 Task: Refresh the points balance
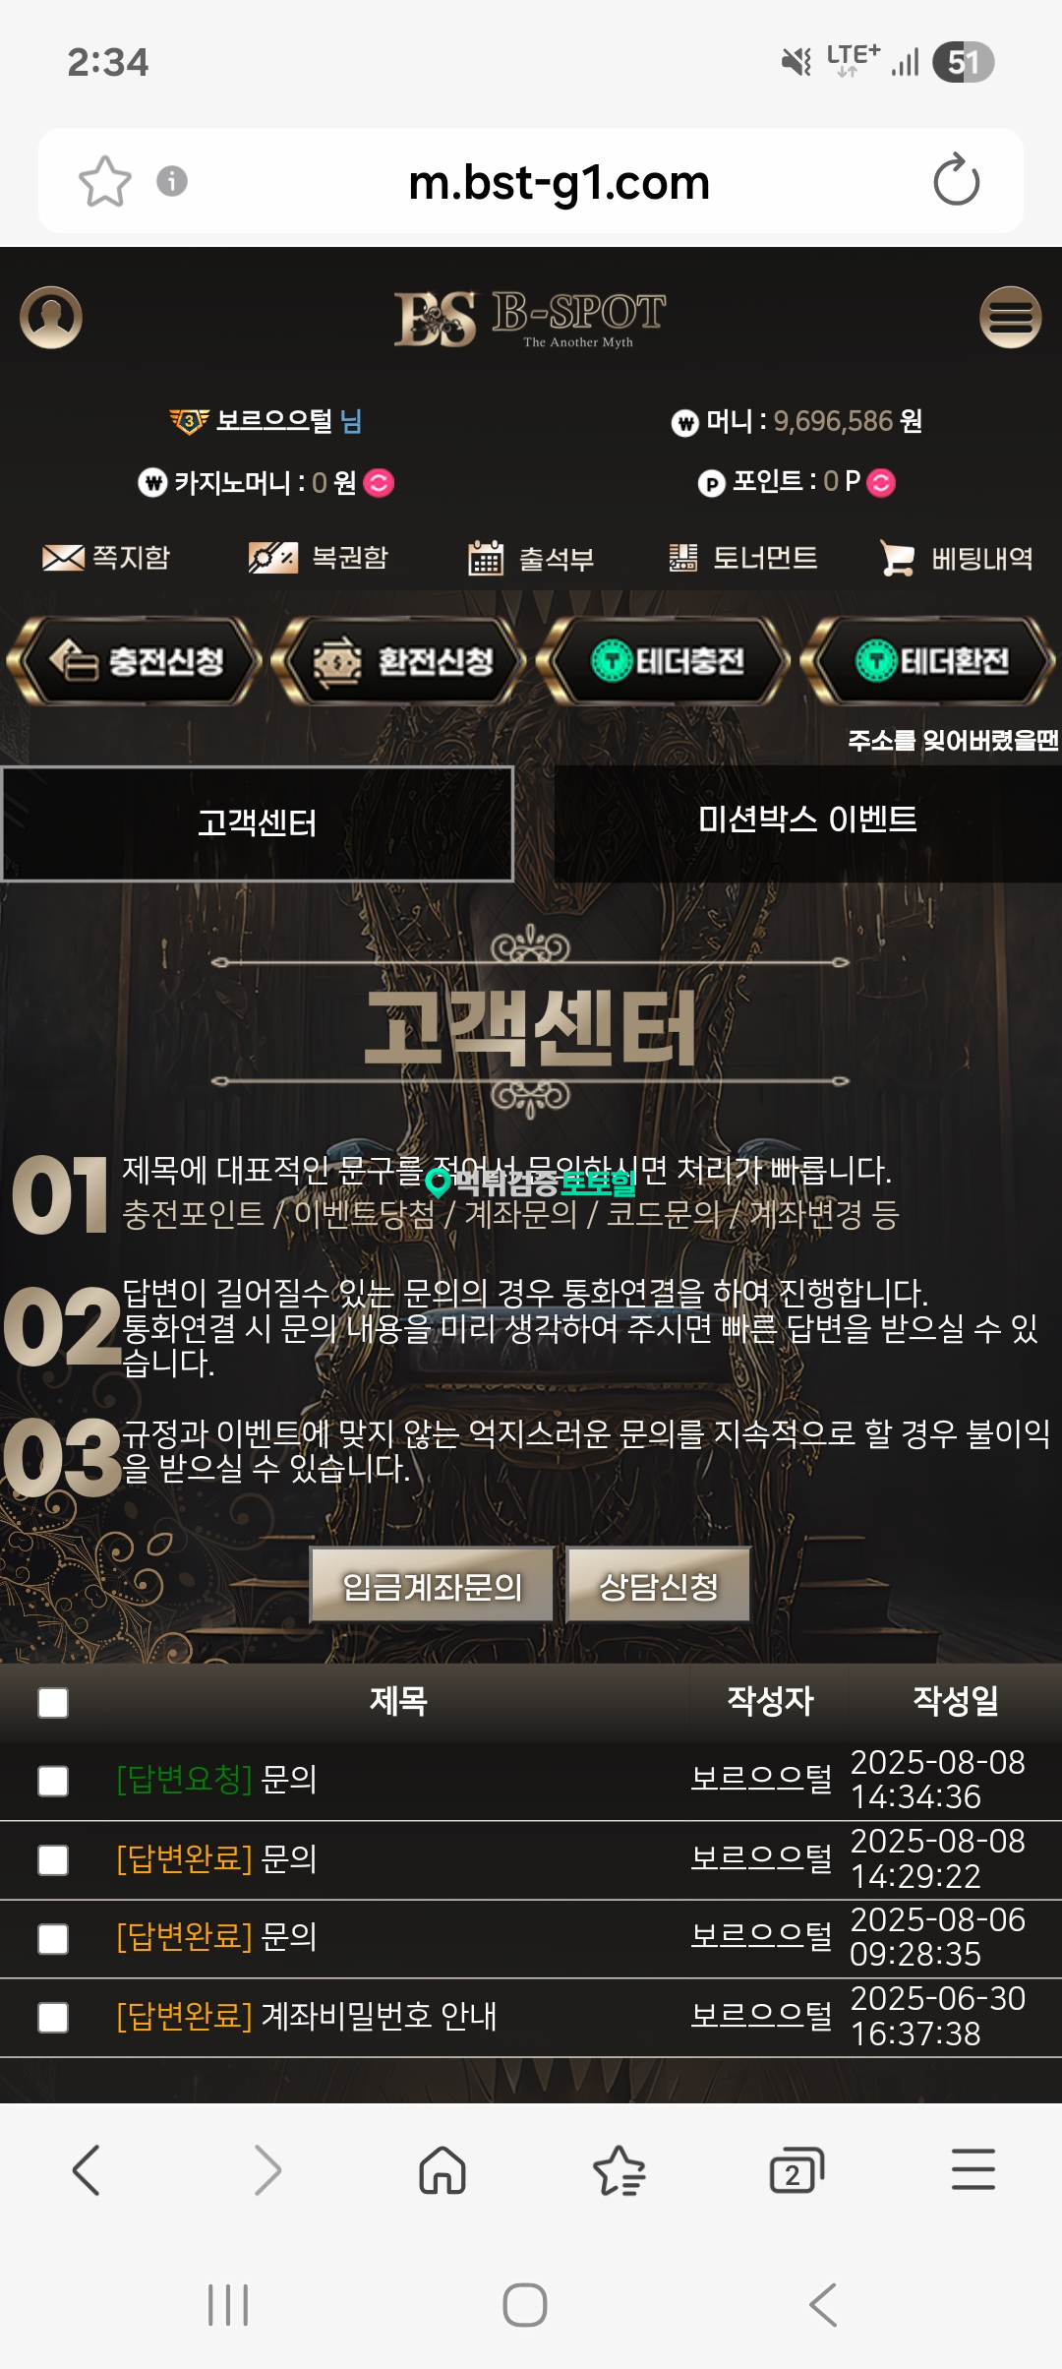tap(881, 482)
